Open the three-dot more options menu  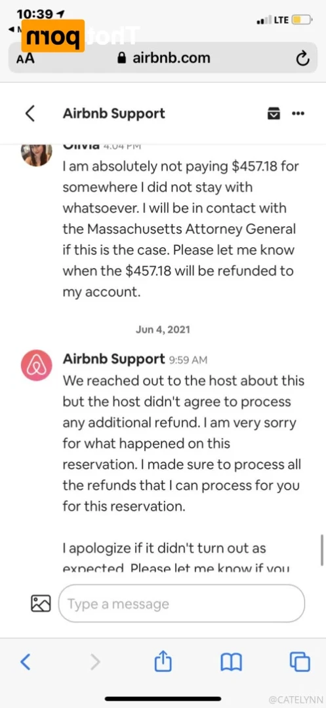[298, 113]
